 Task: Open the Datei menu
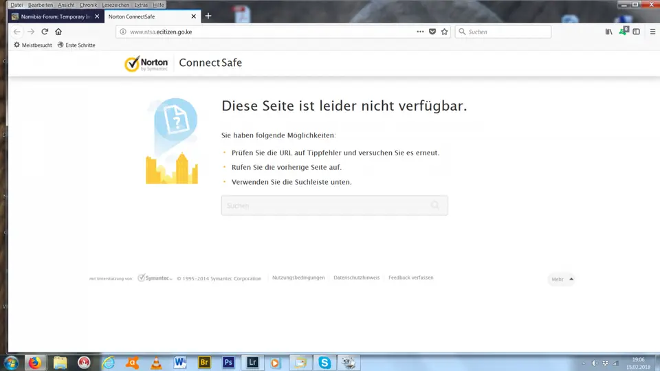16,5
